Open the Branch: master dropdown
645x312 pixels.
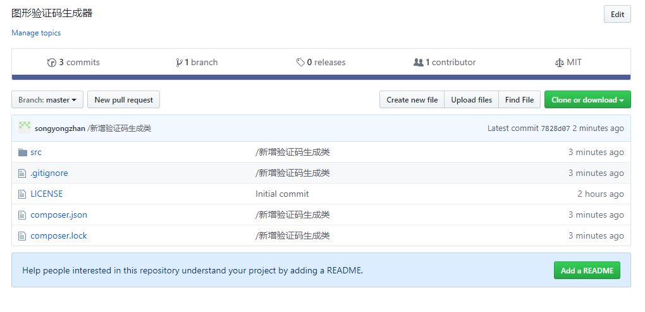[x=47, y=100]
